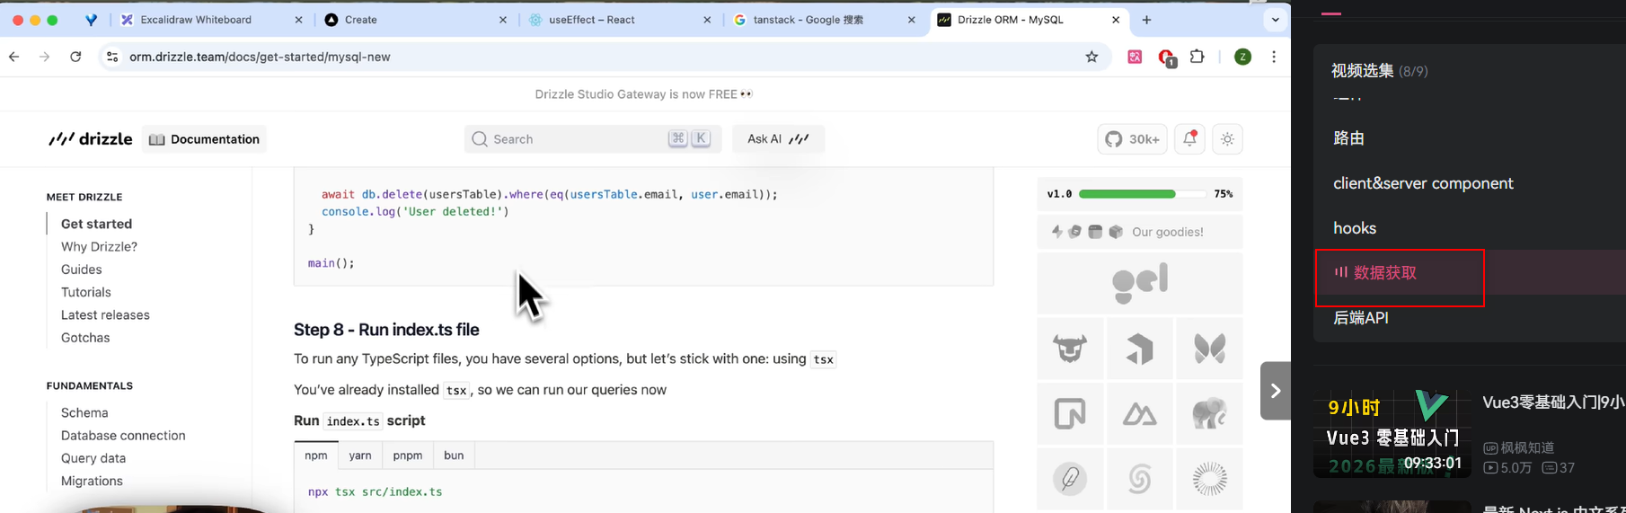Expand the side panel chevron arrow

[x=1276, y=391]
